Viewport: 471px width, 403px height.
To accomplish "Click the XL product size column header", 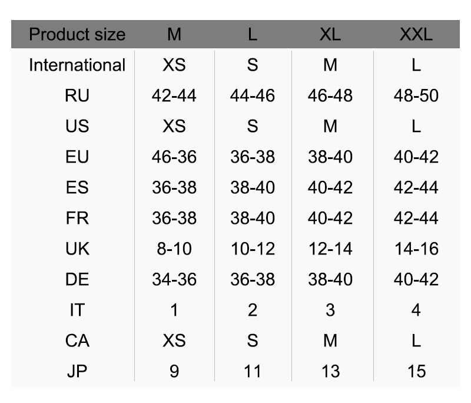I will 330,34.
